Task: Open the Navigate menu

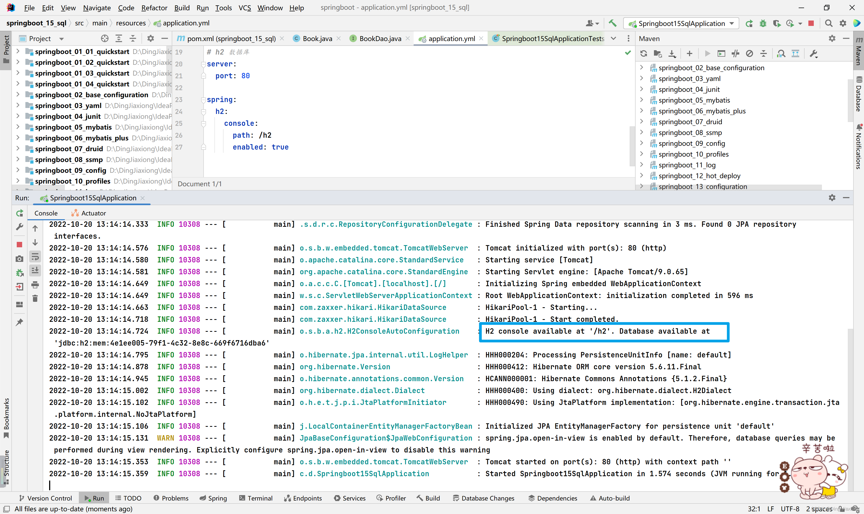Action: pyautogui.click(x=97, y=8)
